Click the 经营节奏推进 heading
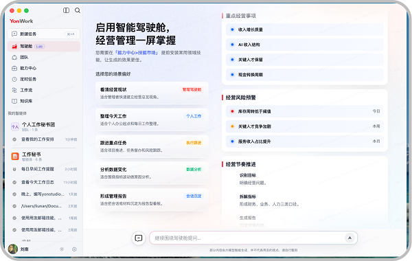 point(241,164)
